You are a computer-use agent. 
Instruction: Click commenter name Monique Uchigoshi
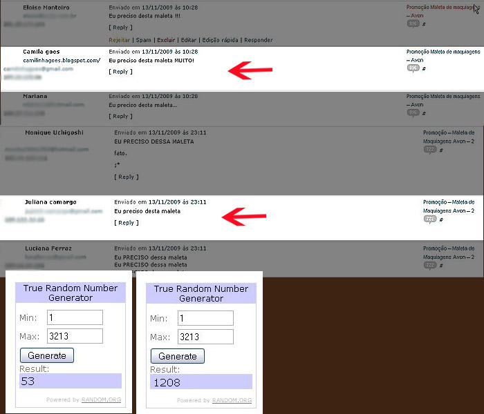pyautogui.click(x=55, y=132)
